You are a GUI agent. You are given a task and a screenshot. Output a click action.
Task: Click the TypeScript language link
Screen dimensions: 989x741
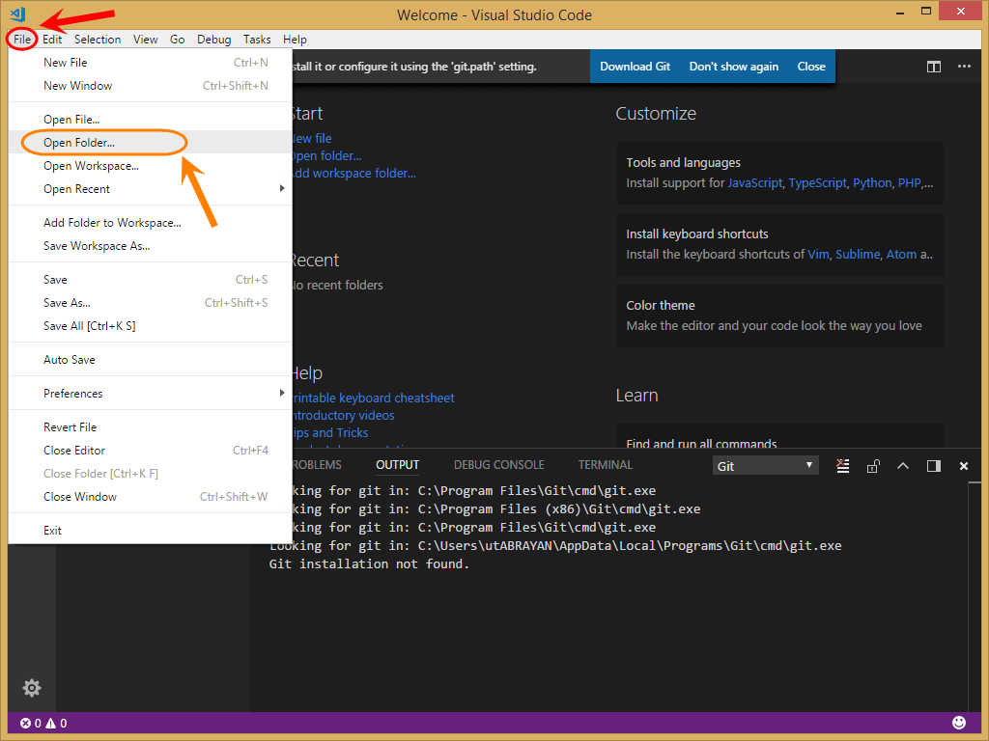coord(817,182)
